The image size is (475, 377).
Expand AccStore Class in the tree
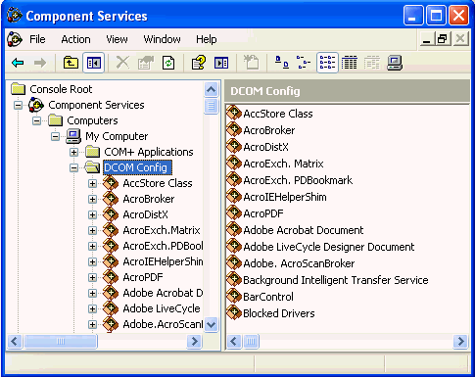(93, 183)
